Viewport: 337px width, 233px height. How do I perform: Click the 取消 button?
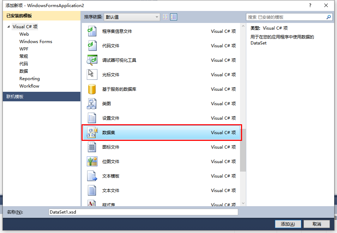(316, 224)
